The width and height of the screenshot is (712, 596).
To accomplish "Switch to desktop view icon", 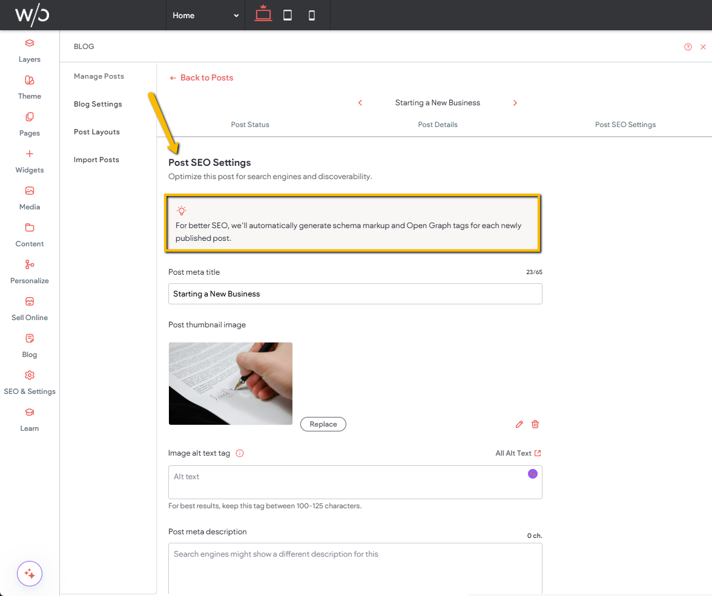I will point(263,15).
